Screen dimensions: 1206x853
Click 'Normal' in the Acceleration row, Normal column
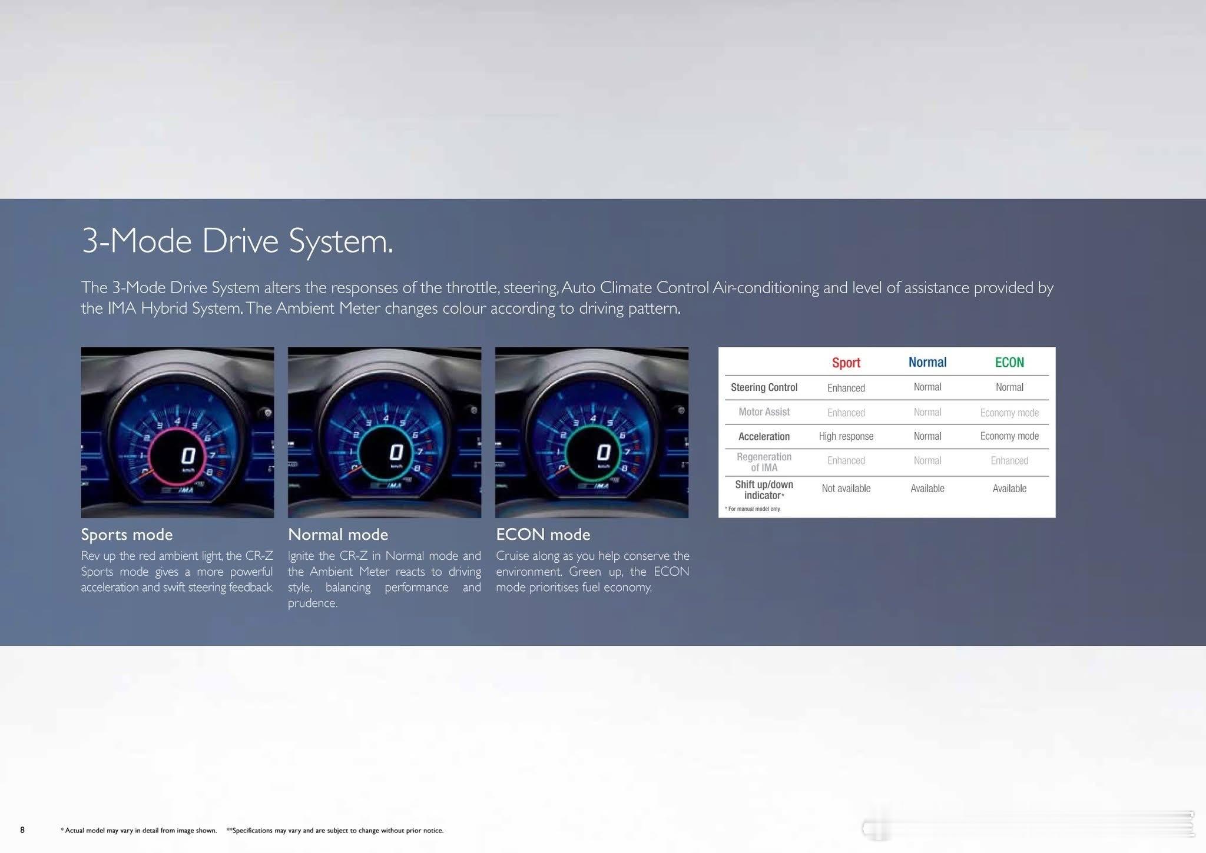927,436
